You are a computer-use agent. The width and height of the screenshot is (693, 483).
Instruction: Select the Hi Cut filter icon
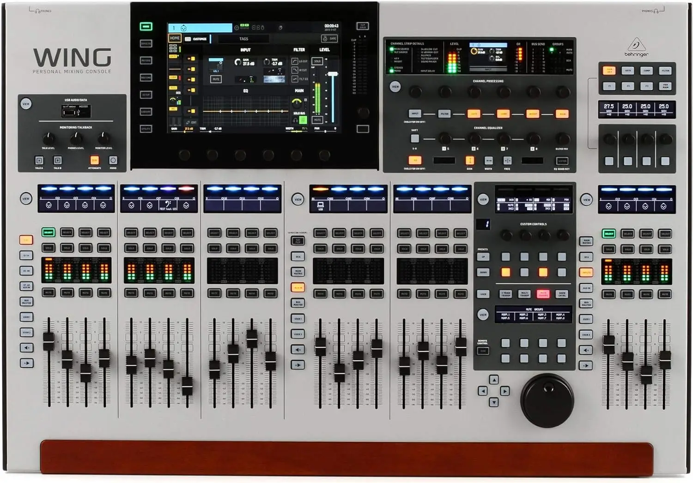point(295,70)
